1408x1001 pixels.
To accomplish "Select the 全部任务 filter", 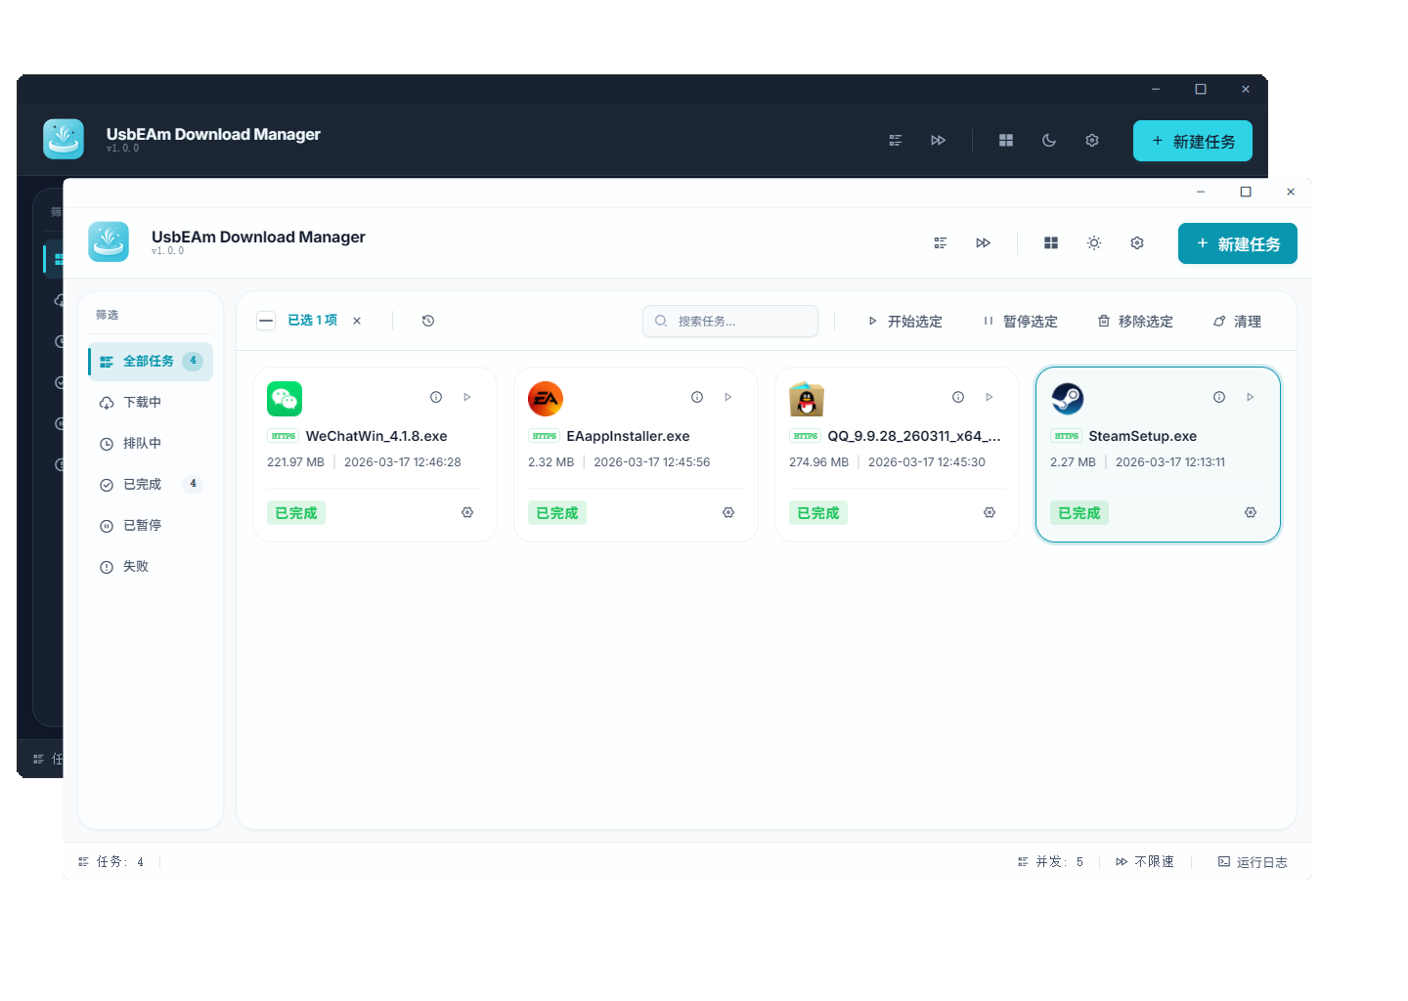I will pos(150,362).
